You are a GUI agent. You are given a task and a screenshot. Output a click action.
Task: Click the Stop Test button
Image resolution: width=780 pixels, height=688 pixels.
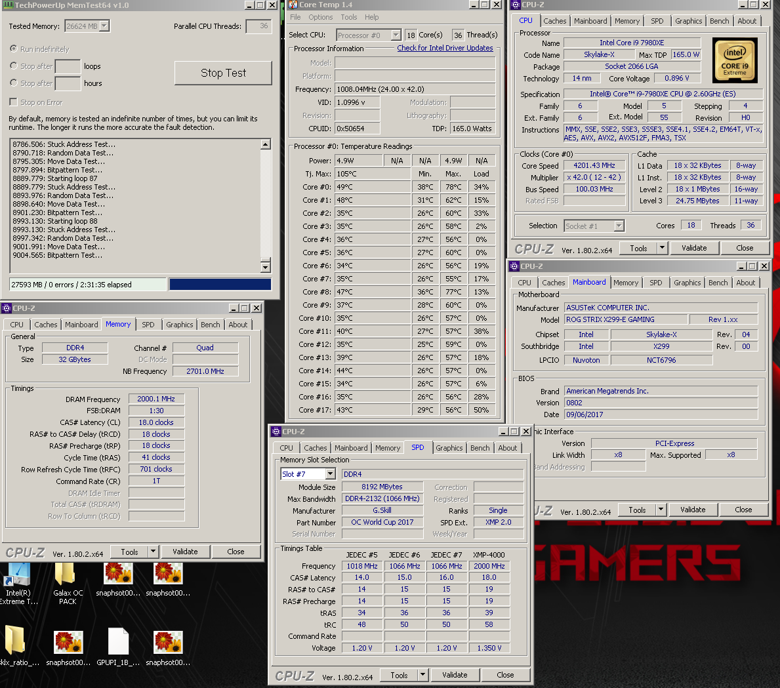223,73
